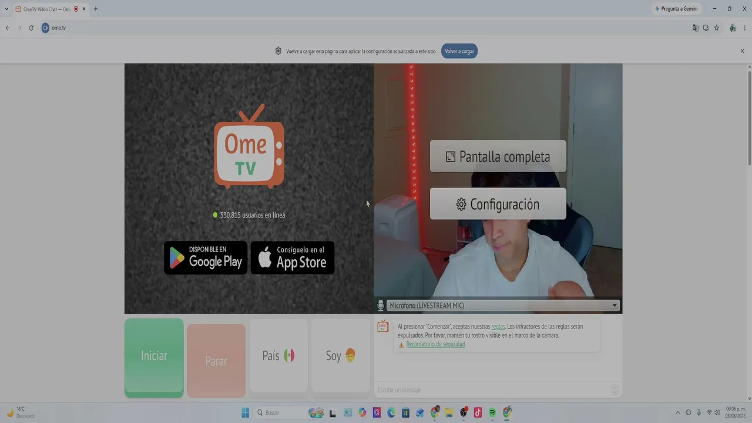Click the settings gear icon in the notification bar
The height and width of the screenshot is (423, 752).
pos(278,51)
